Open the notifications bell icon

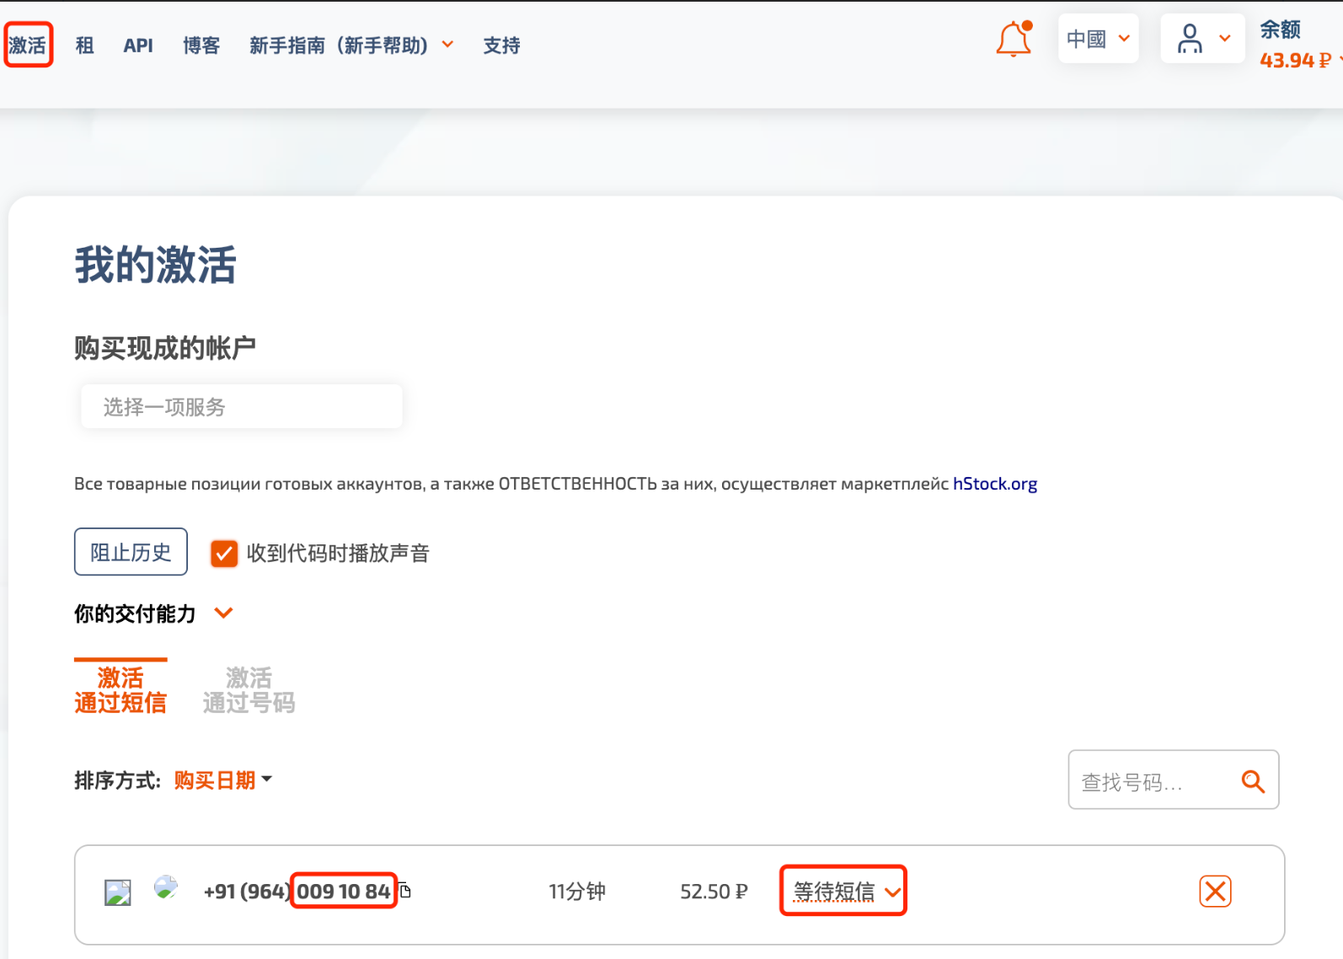click(1014, 39)
